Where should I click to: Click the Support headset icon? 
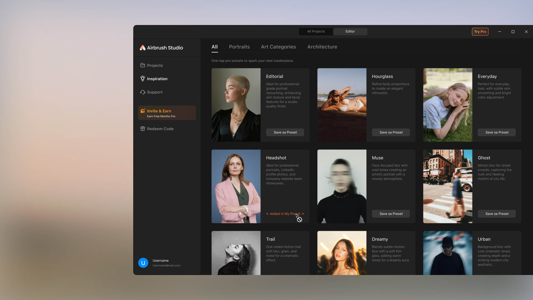(x=143, y=92)
